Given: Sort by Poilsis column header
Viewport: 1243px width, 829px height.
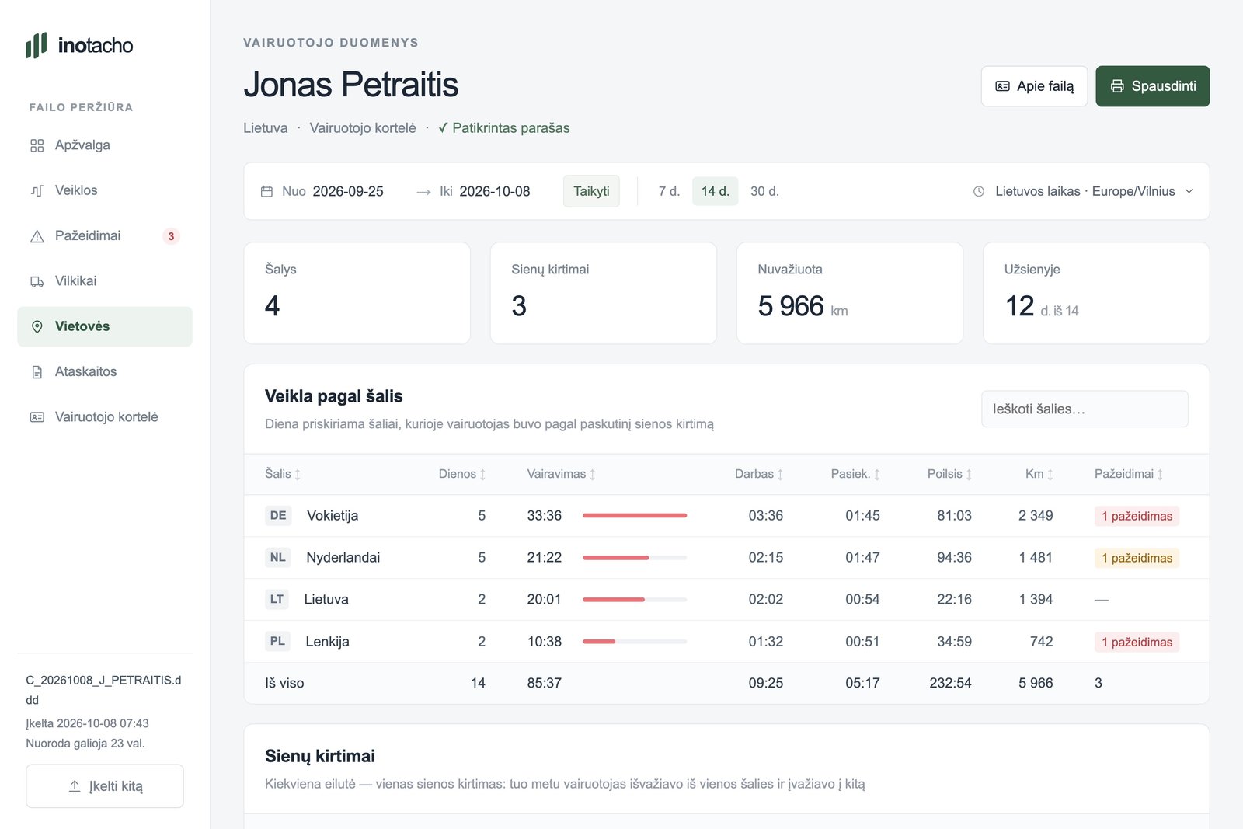Looking at the screenshot, I should tap(949, 474).
